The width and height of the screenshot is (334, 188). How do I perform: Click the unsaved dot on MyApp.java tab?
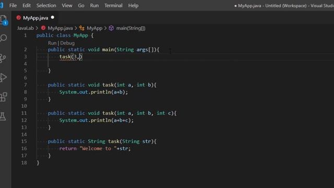[52, 17]
